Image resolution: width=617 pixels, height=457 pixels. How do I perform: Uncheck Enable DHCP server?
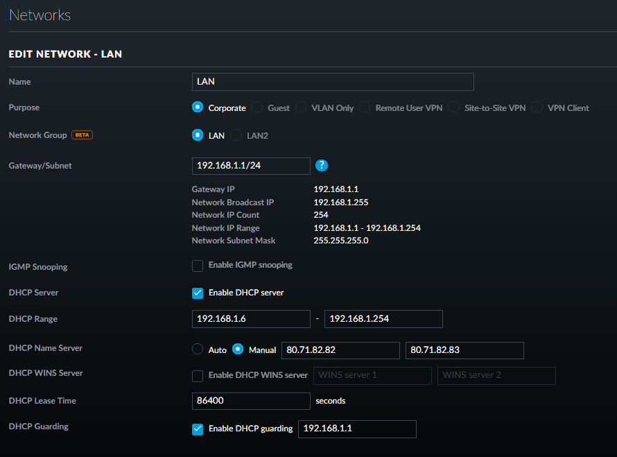coord(198,293)
